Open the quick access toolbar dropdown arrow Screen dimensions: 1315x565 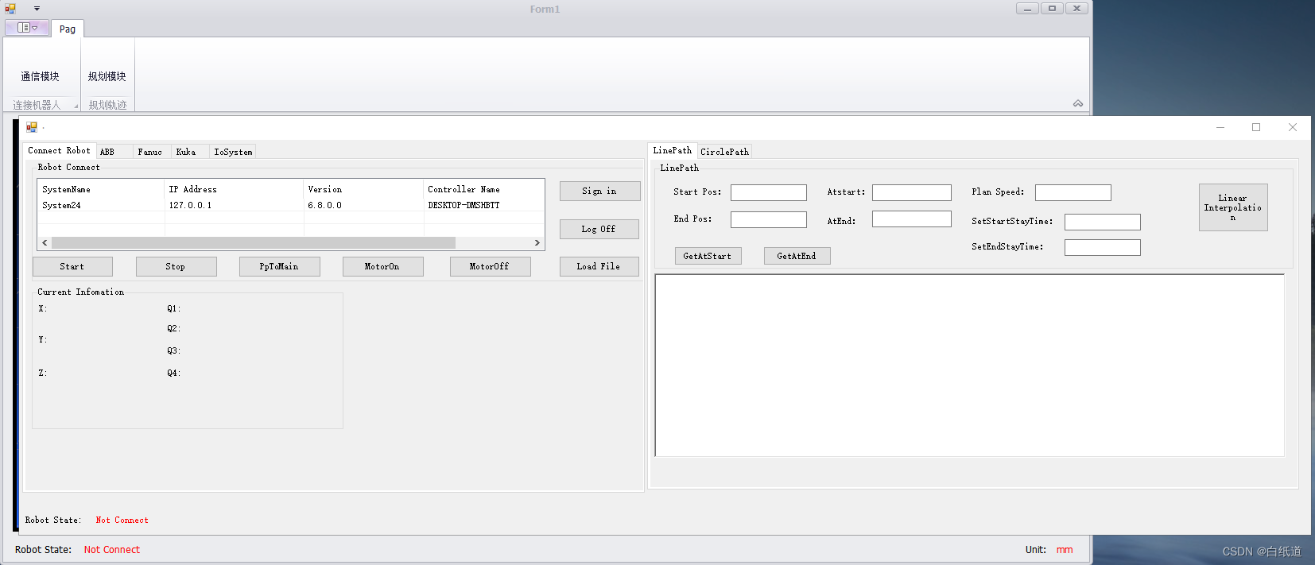pyautogui.click(x=37, y=9)
